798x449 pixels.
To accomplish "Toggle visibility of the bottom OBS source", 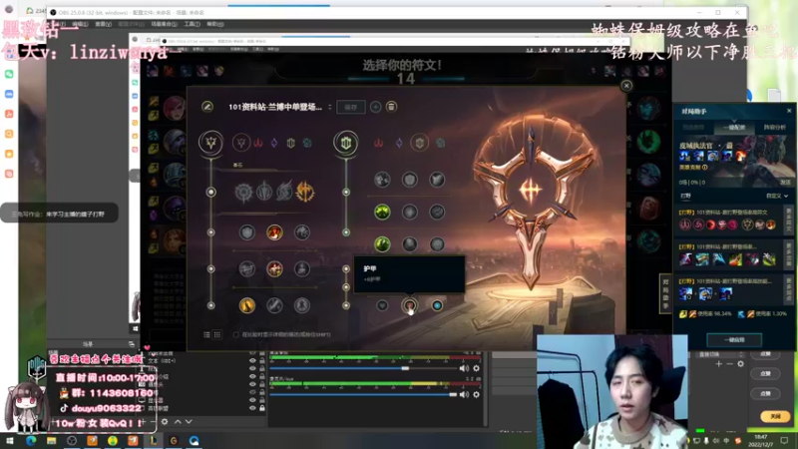I will point(252,408).
